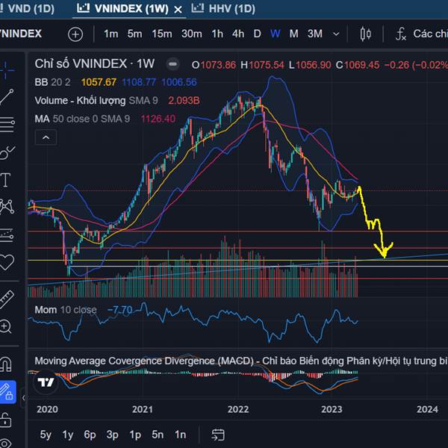Set chart range to 5n
This screenshot has height=448, width=448.
(x=158, y=435)
